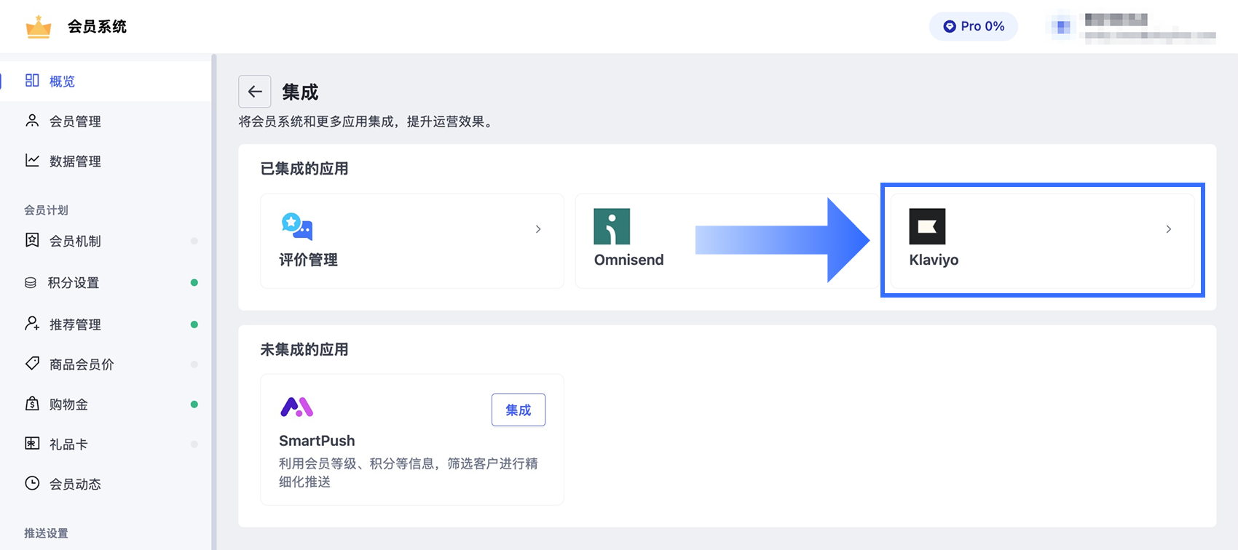The width and height of the screenshot is (1238, 550).
Task: Click the SmartPush card title
Action: pos(317,441)
